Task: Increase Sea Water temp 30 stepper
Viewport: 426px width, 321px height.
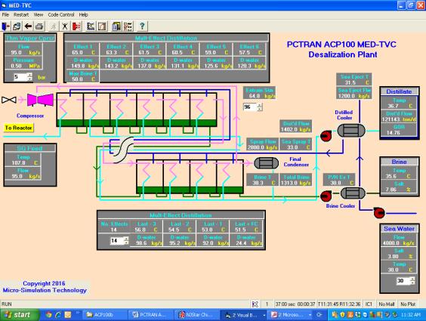Action: 412,279
